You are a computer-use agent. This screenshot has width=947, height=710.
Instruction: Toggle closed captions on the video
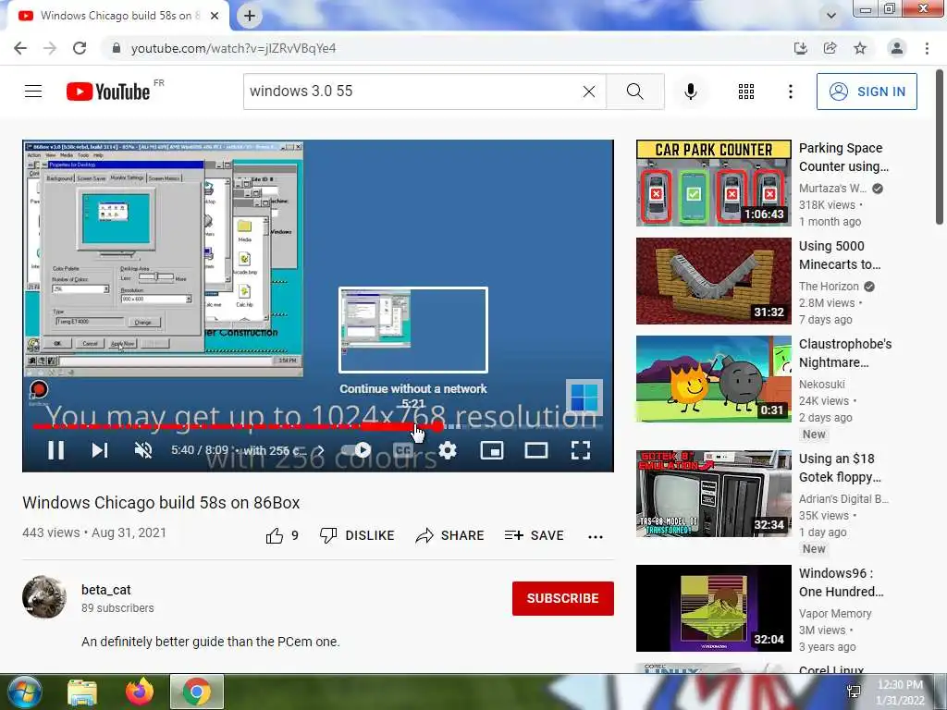403,450
